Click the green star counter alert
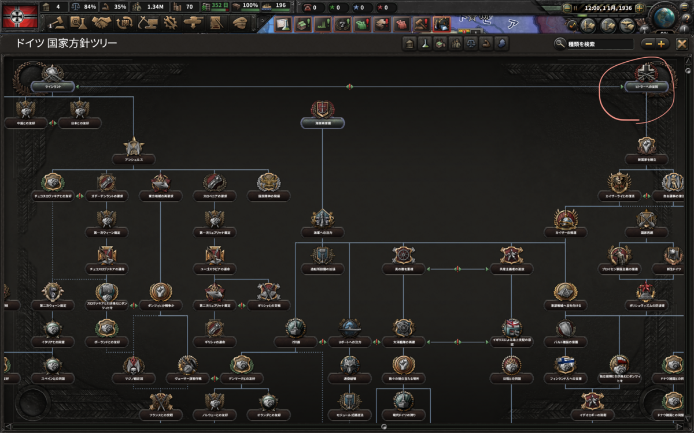 (x=338, y=8)
